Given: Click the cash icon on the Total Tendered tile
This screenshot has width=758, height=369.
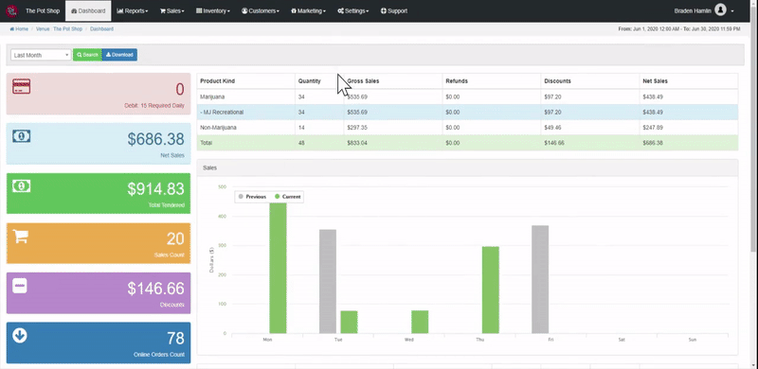Looking at the screenshot, I should point(21,186).
